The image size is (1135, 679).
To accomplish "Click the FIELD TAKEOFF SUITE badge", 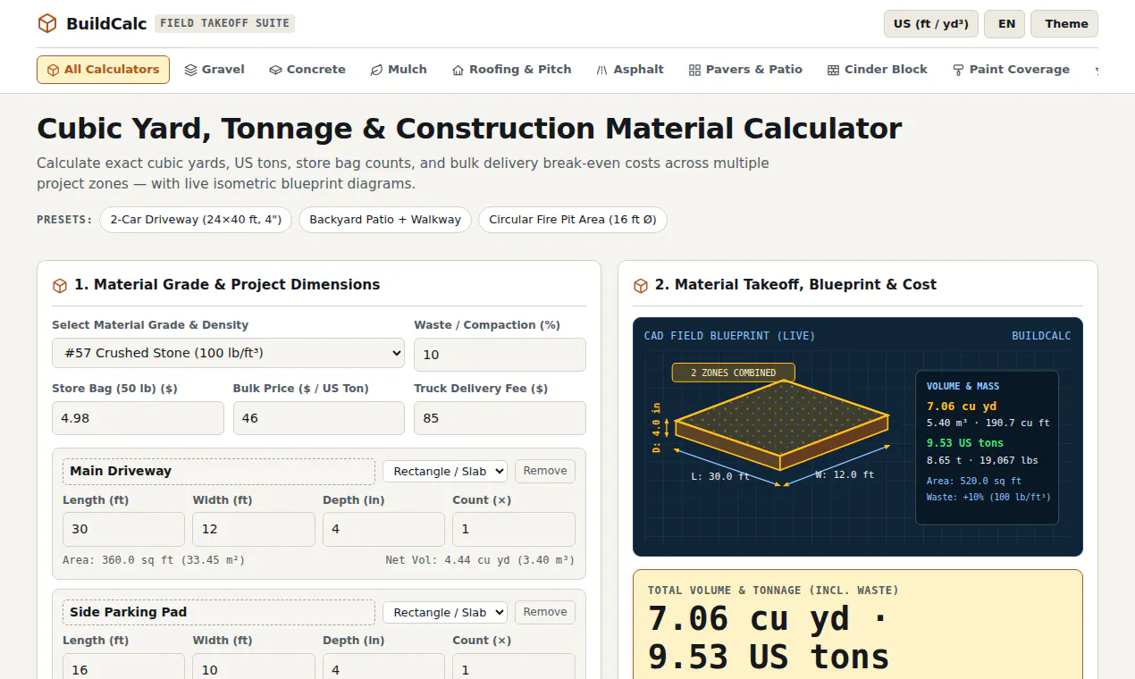I will tap(224, 24).
